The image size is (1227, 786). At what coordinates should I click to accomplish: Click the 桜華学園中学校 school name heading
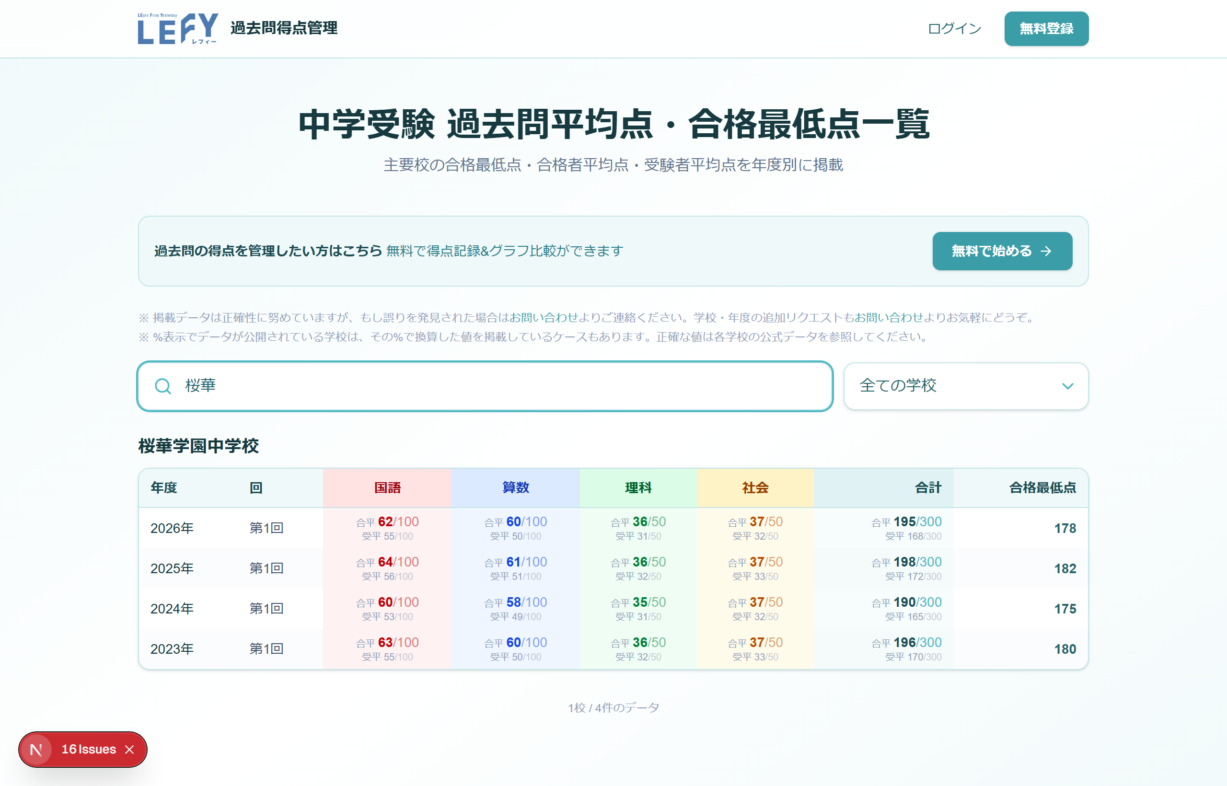[x=198, y=446]
